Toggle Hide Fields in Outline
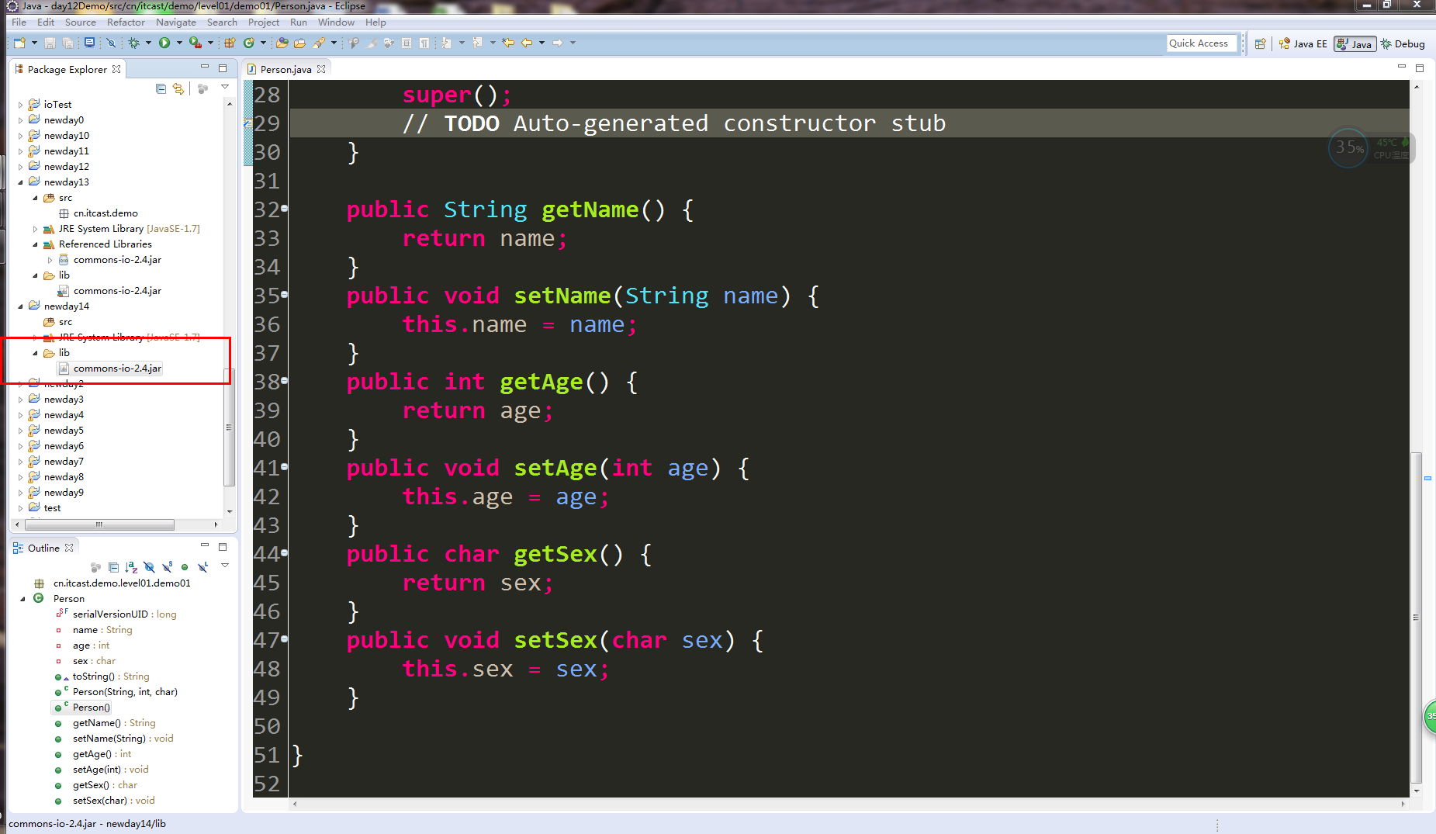The height and width of the screenshot is (834, 1436). 149,567
